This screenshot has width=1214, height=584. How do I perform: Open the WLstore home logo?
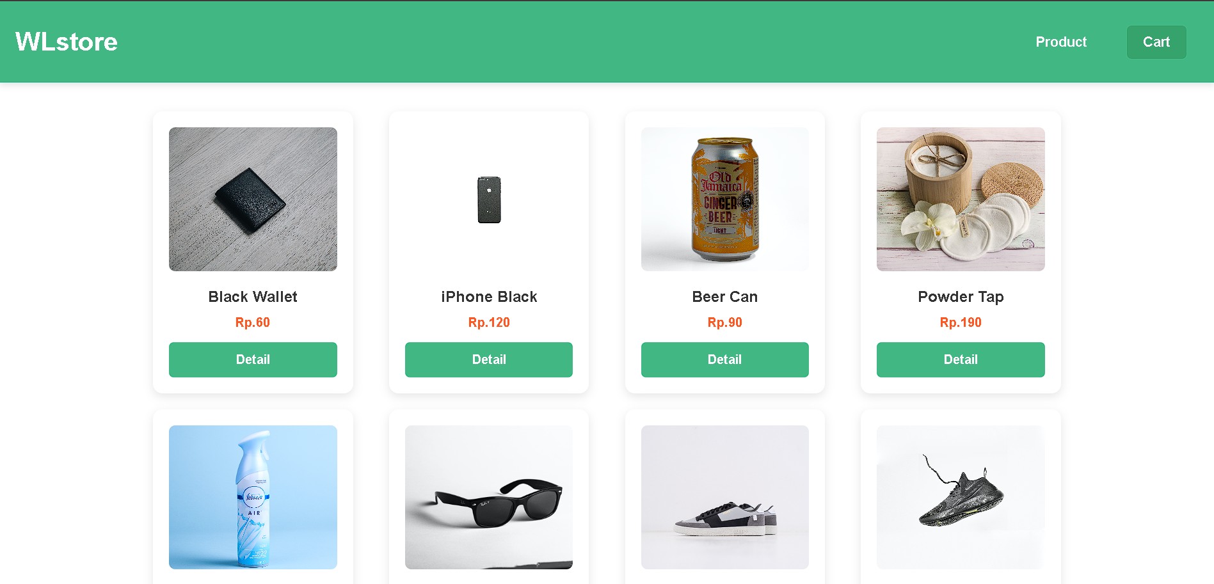pyautogui.click(x=65, y=42)
